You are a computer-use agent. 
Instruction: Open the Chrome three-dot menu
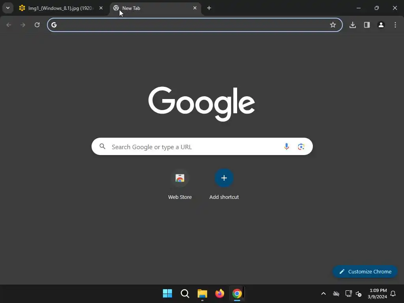tap(395, 25)
